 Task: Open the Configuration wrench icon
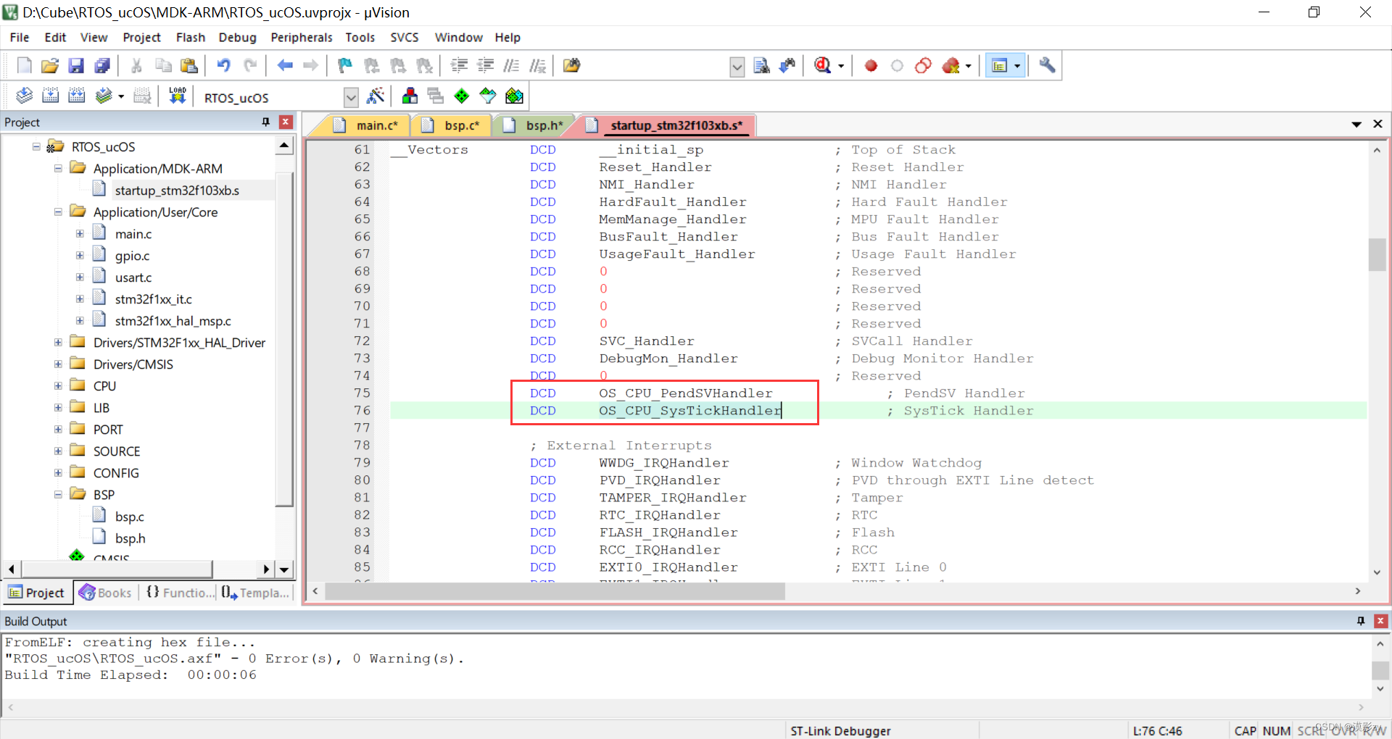[1047, 66]
